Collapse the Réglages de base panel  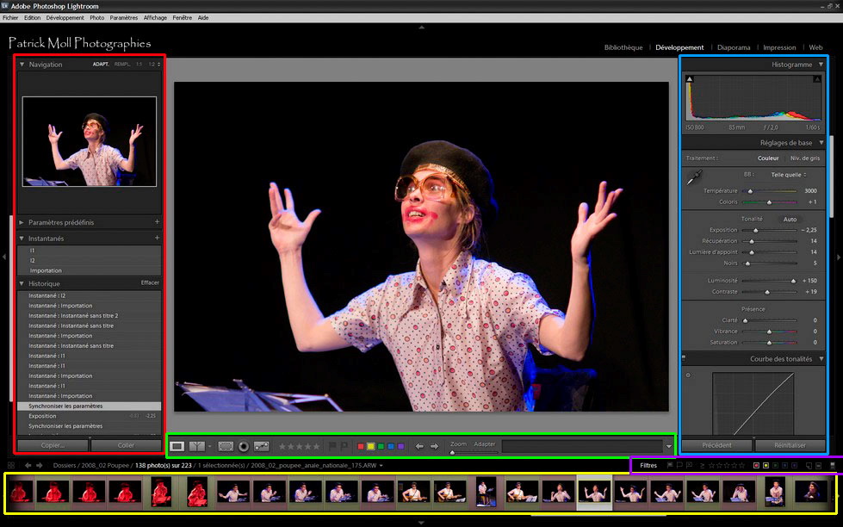(821, 143)
